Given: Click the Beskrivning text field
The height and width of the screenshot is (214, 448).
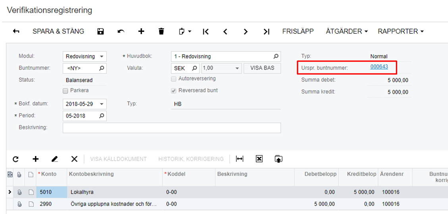Looking at the screenshot, I should pos(172,128).
